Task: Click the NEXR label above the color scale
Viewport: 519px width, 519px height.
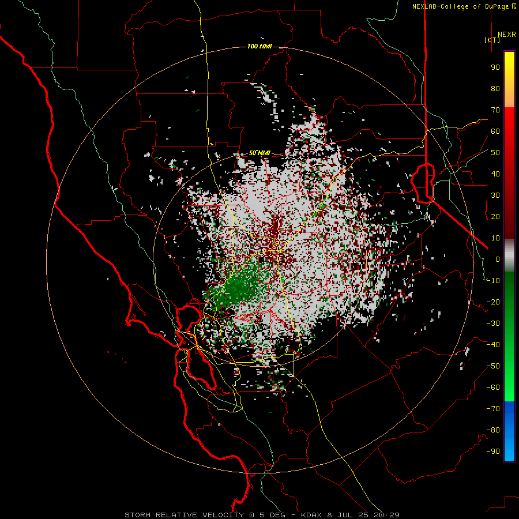Action: [x=507, y=35]
